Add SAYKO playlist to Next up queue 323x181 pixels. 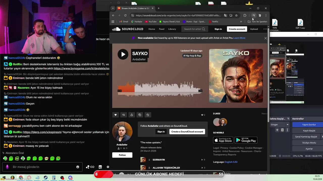(x=148, y=115)
